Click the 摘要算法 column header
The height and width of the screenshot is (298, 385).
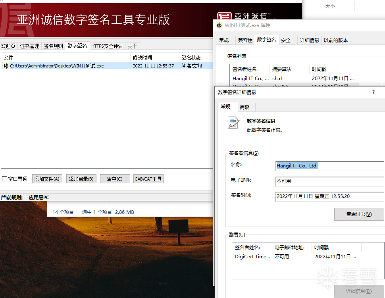click(x=289, y=69)
